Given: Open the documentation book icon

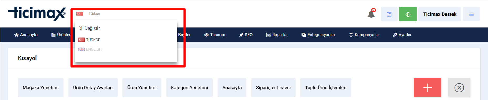Looking at the screenshot, I should 389,14.
